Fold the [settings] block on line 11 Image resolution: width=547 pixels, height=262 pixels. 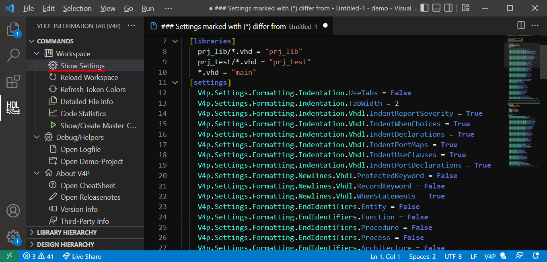175,82
